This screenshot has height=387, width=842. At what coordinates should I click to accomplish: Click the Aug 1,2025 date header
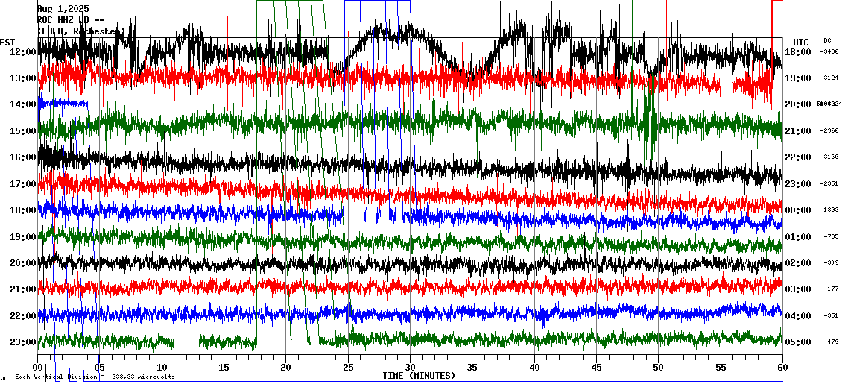(x=63, y=9)
